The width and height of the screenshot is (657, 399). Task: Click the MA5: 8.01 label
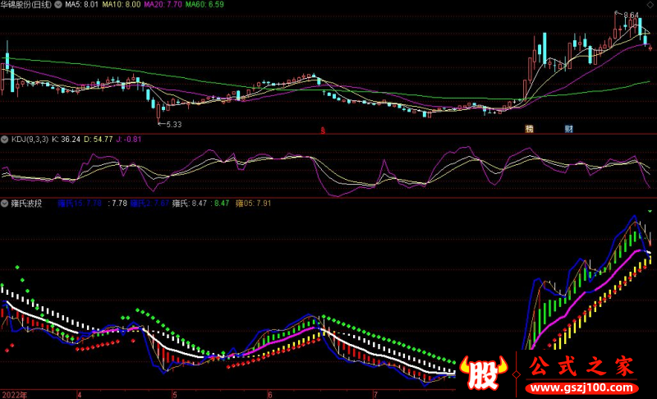point(81,5)
